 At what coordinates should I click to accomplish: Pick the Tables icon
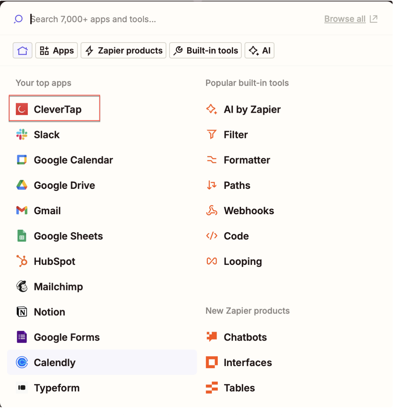point(211,388)
